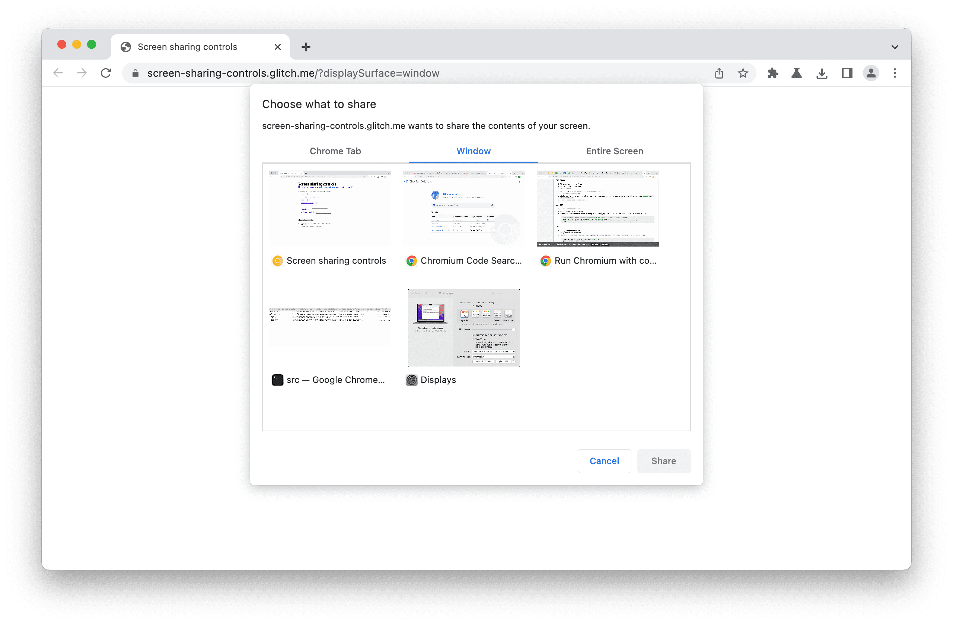Click the Chrome Tab option

tap(336, 151)
